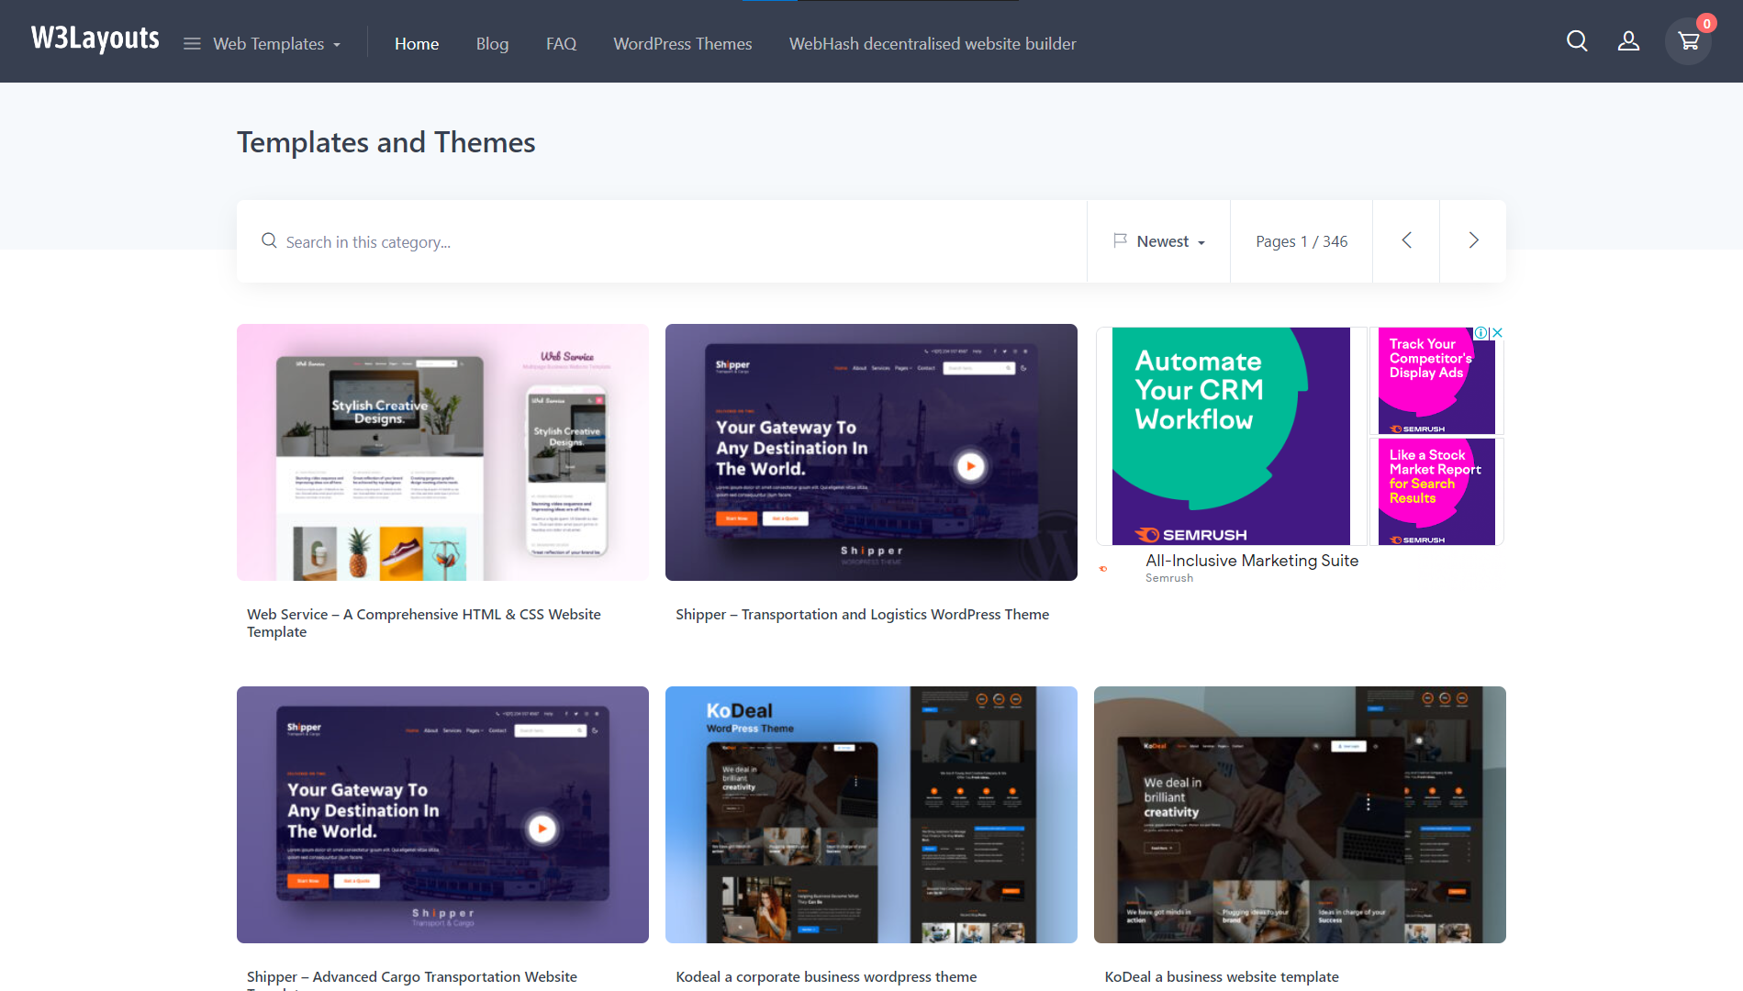Click the ad feedback arrow icon below the banner

pyautogui.click(x=1101, y=569)
